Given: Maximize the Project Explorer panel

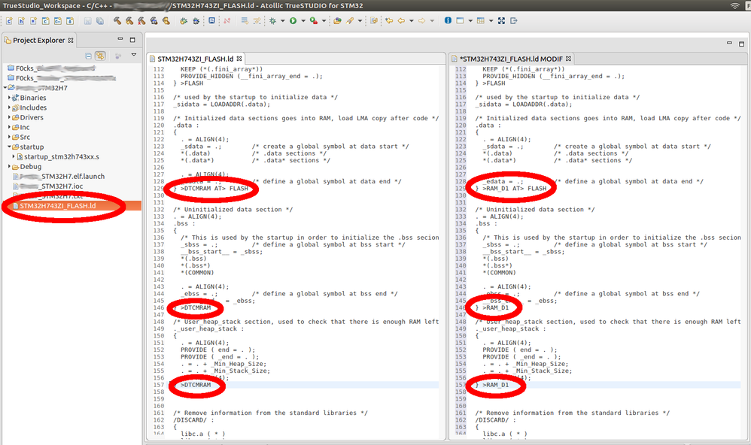Looking at the screenshot, I should click(x=132, y=40).
